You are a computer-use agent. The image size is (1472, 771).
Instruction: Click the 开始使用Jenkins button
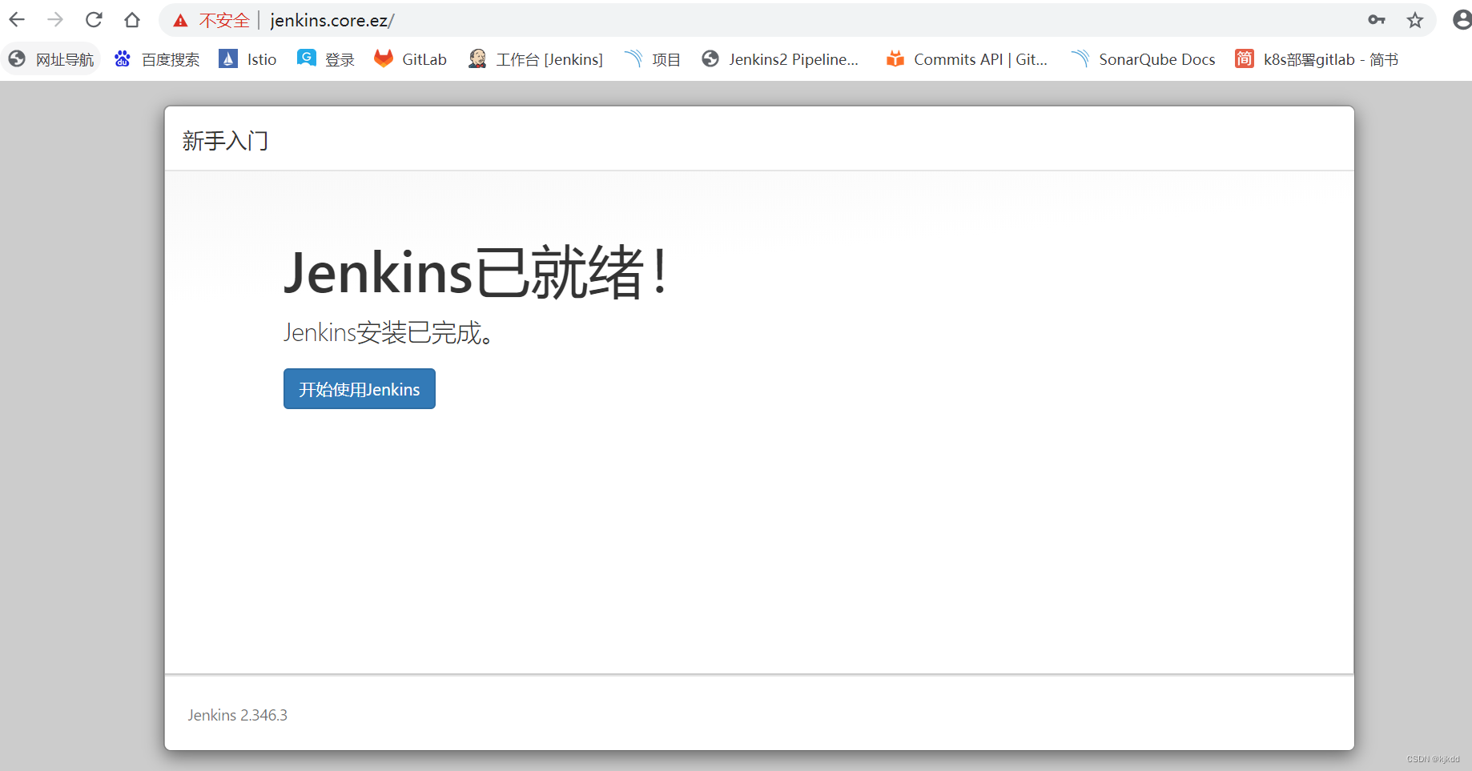click(x=360, y=389)
